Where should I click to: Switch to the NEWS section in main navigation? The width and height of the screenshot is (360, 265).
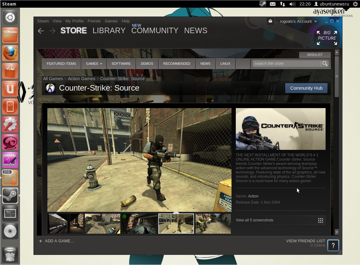[196, 30]
